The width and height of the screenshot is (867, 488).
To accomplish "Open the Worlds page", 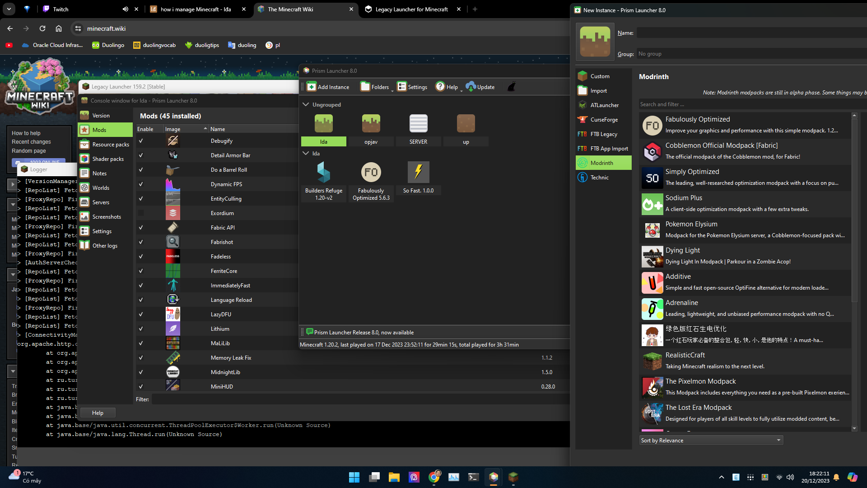I will 105,188.
